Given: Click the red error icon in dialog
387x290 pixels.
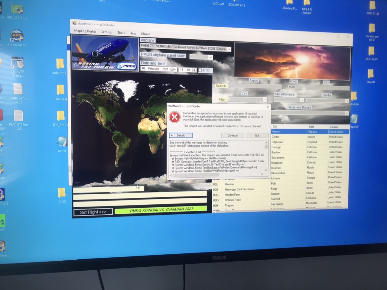Looking at the screenshot, I should [174, 117].
